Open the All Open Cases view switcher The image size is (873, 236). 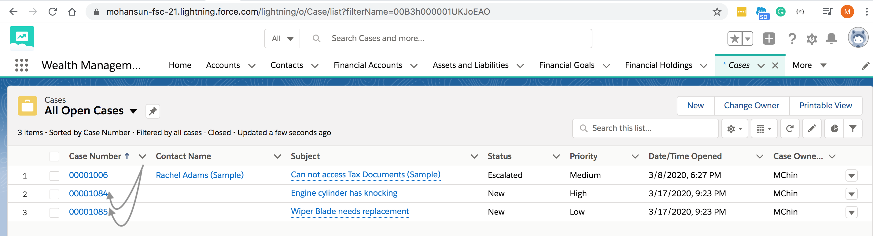tap(133, 111)
